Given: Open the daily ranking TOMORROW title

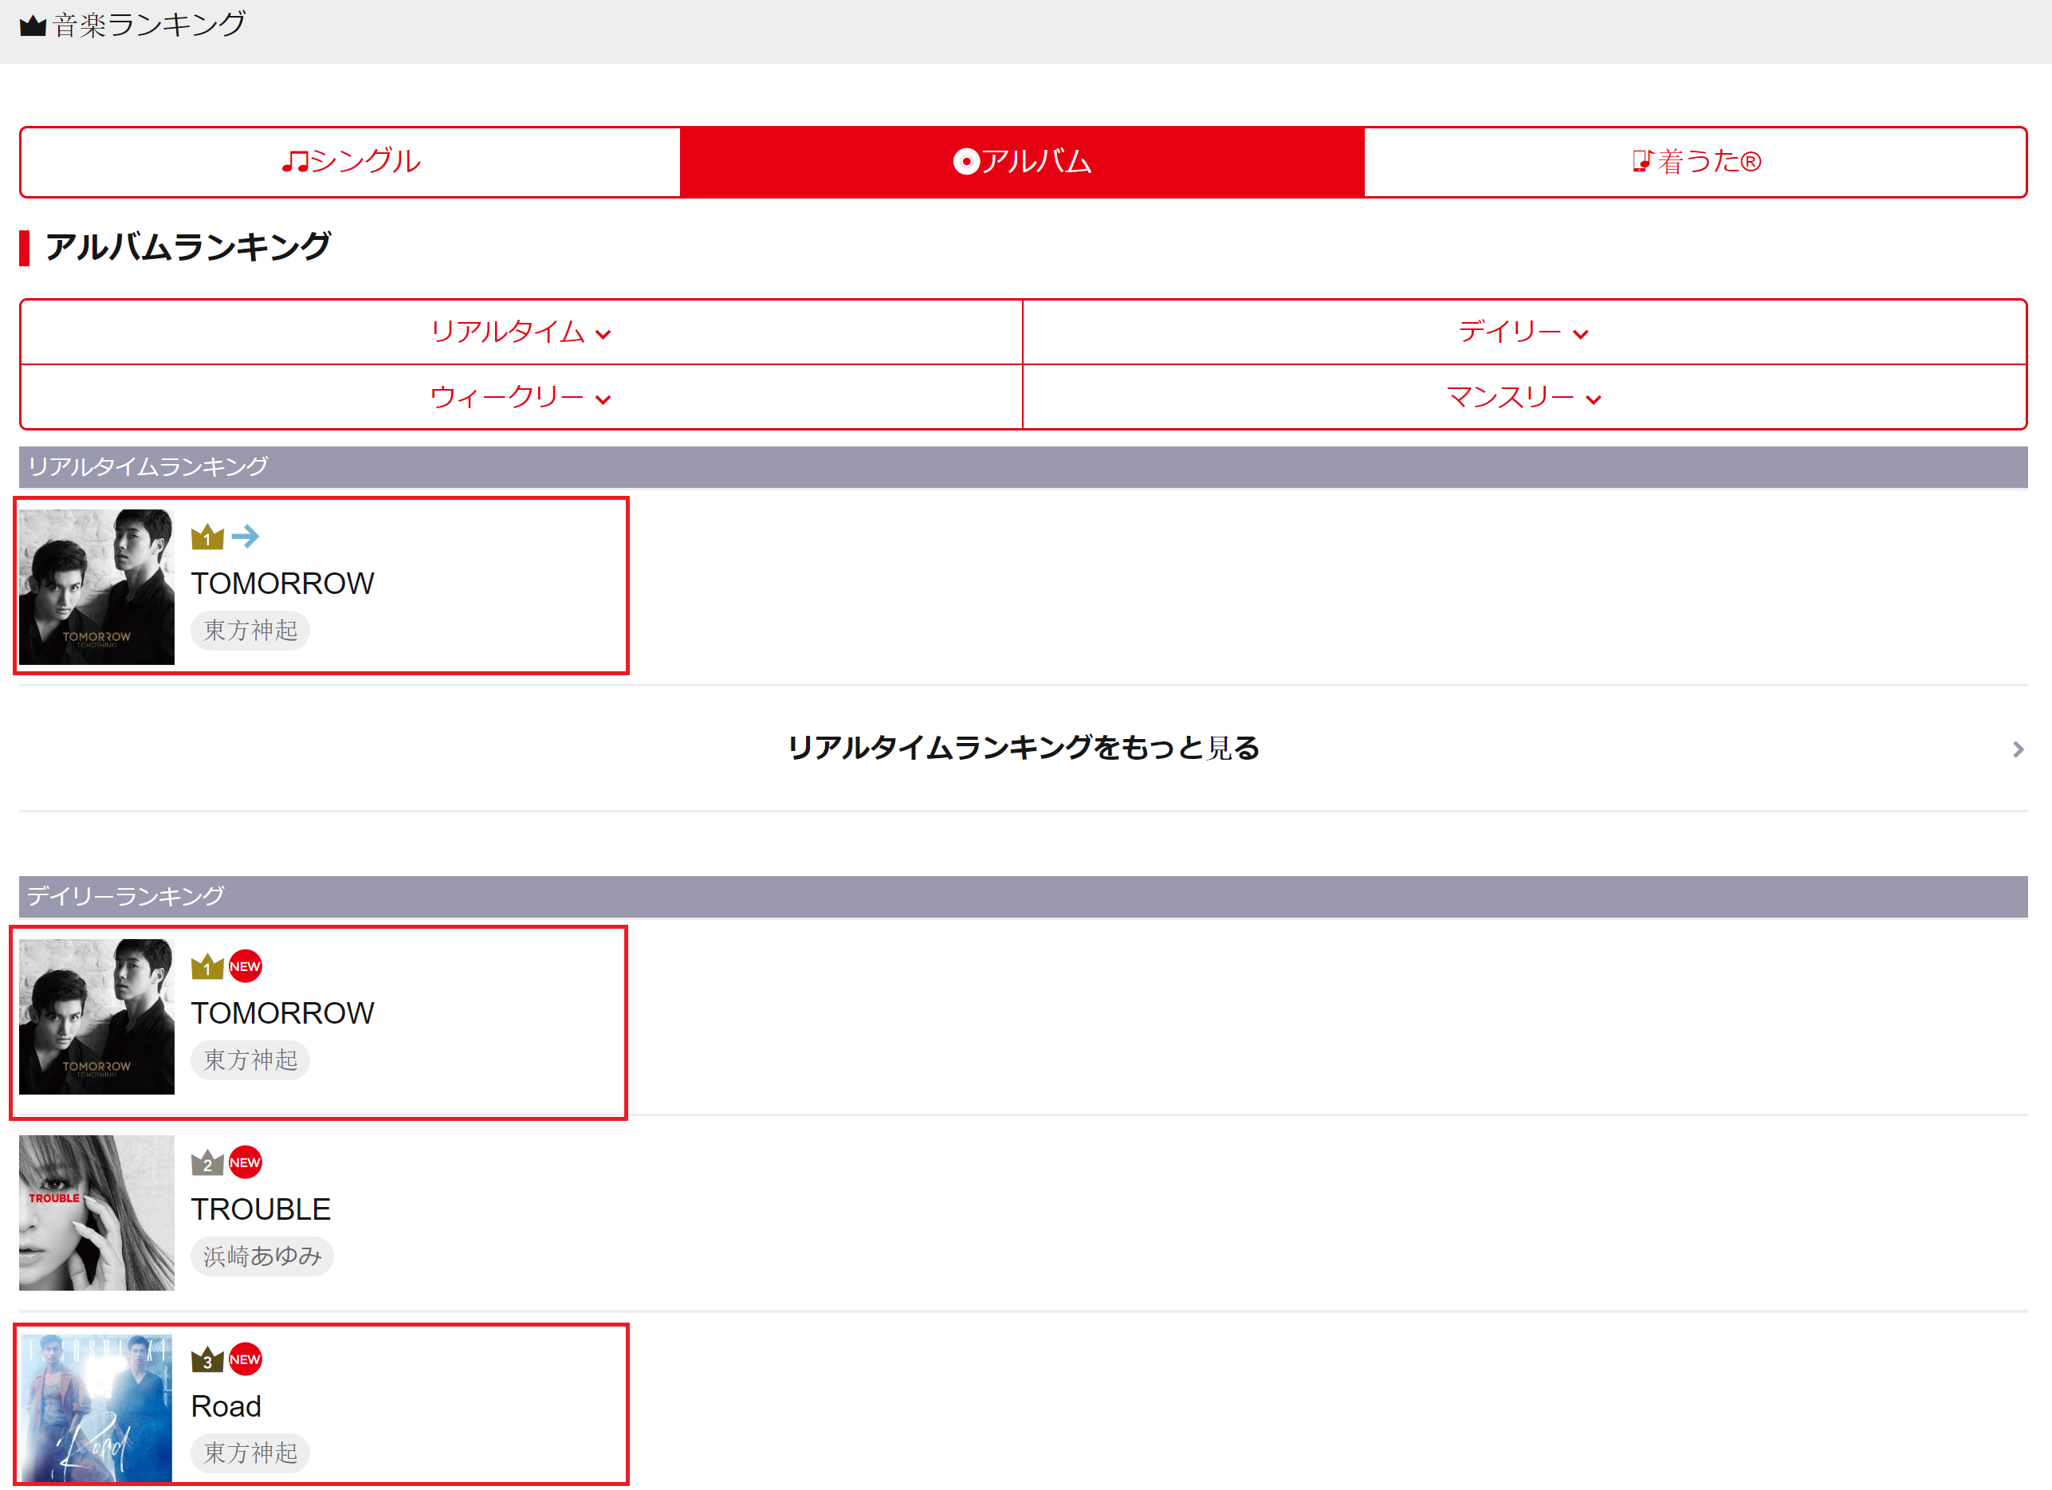Looking at the screenshot, I should coord(282,1013).
